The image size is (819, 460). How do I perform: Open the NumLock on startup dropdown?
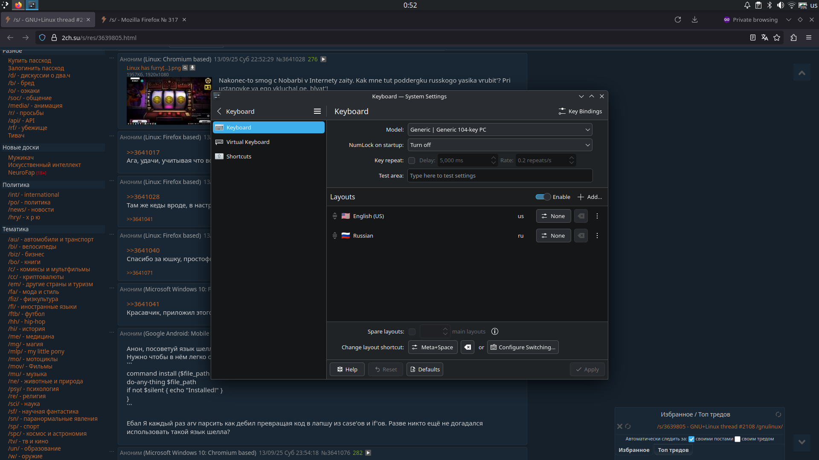[x=500, y=145]
